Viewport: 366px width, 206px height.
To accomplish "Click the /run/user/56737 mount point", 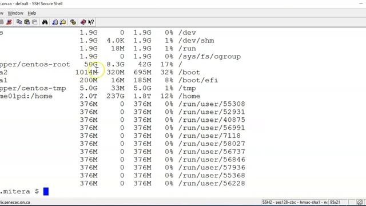I will [x=212, y=152].
